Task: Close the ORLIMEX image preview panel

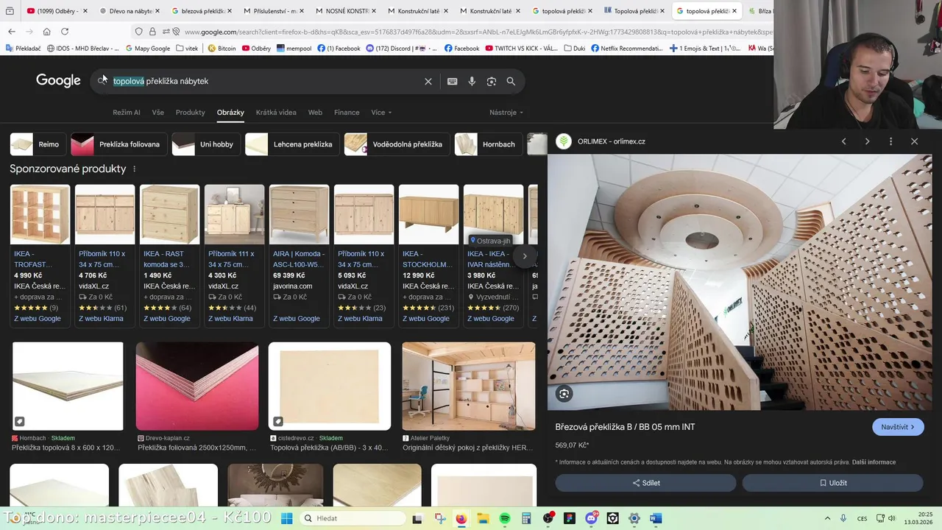Action: [x=914, y=141]
